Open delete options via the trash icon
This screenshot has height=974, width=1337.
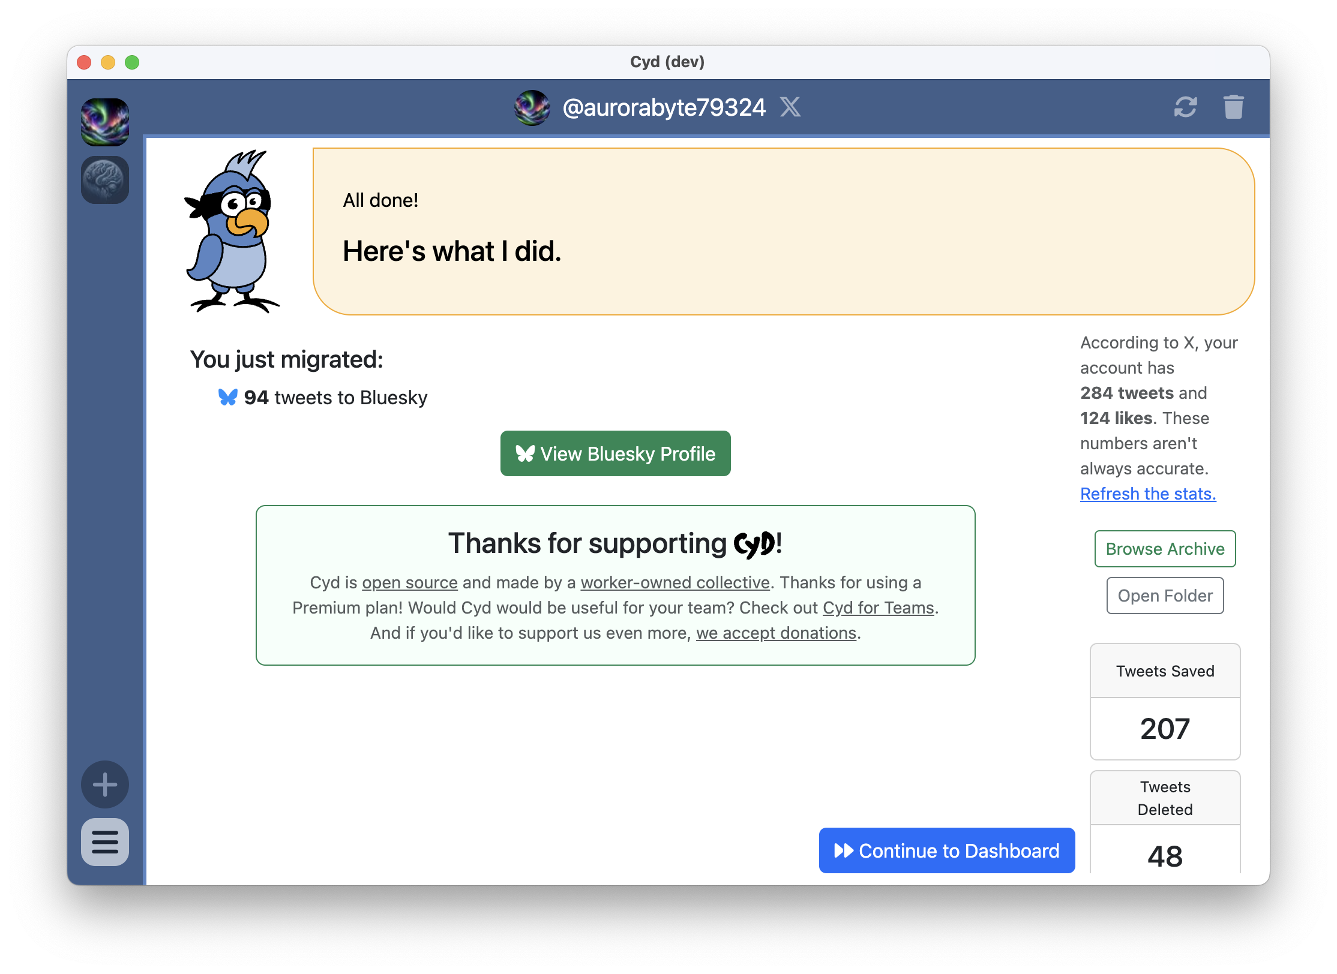[x=1233, y=107]
